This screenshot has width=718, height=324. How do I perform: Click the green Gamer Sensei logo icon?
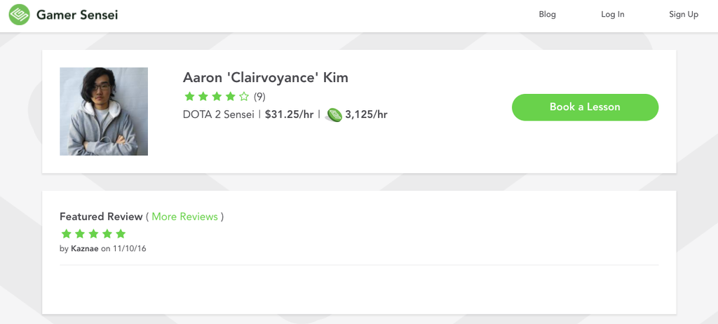click(19, 15)
